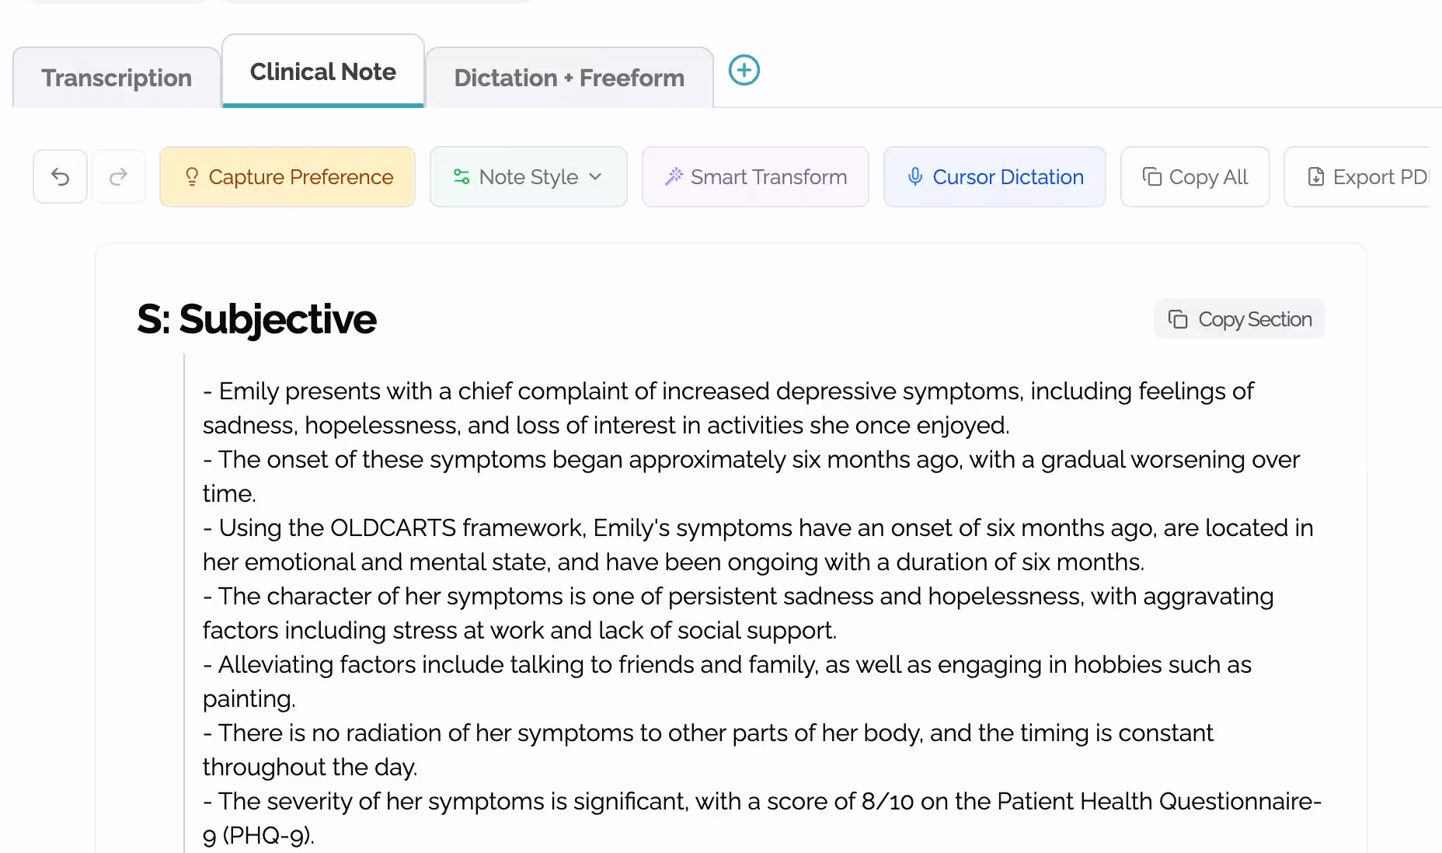
Task: Switch to the Transcription tab
Action: tap(116, 78)
